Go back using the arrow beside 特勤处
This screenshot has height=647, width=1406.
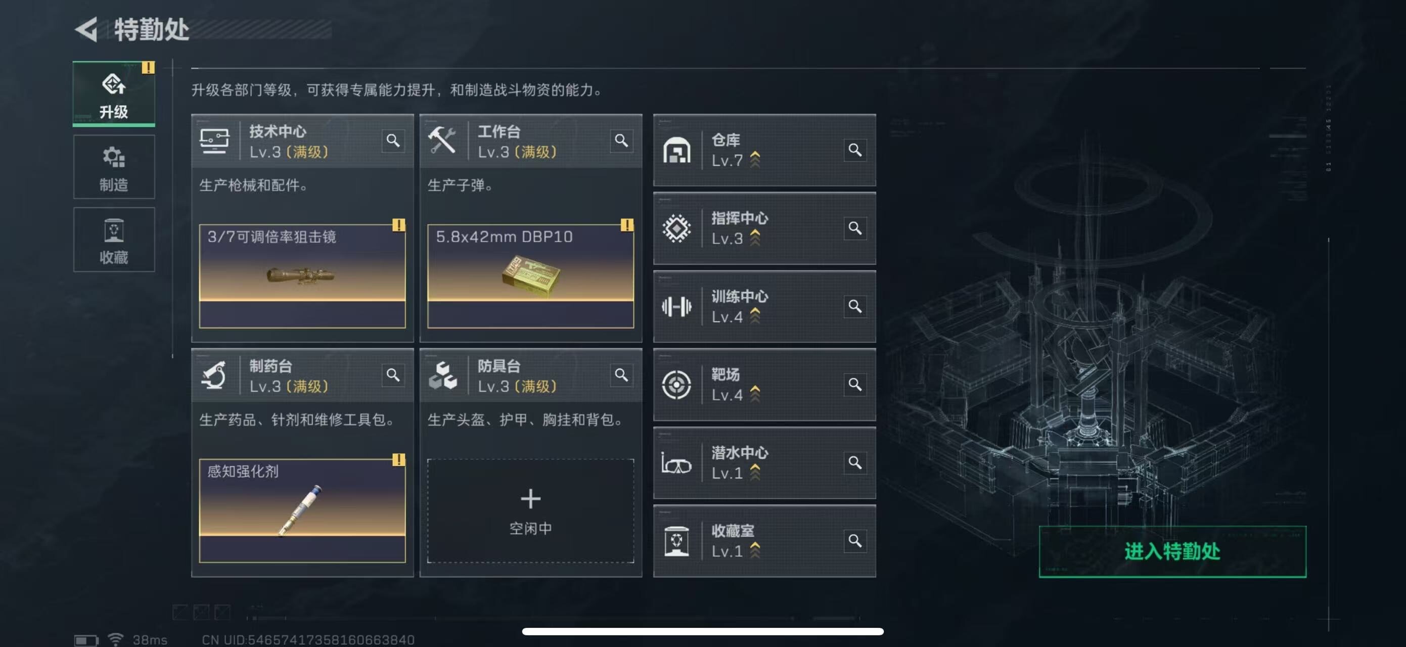86,29
